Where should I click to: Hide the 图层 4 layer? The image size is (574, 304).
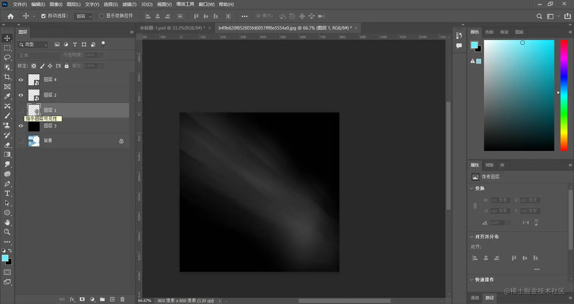(21, 80)
